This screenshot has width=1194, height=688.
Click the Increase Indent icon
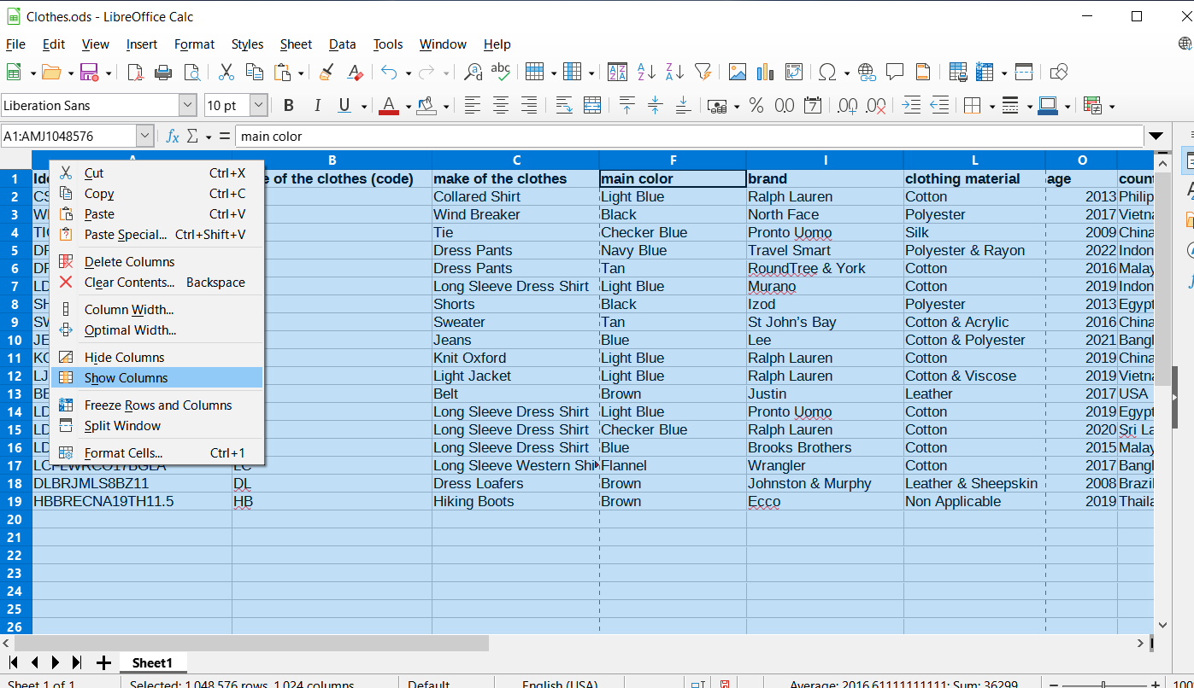coord(911,106)
